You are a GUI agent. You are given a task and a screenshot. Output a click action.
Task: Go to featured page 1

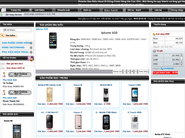(125, 71)
